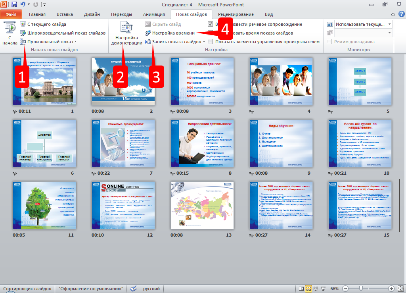Toggle 'Показать элементы управления проигрывателем' checkbox
Screen dimensions: 406x293
point(210,42)
